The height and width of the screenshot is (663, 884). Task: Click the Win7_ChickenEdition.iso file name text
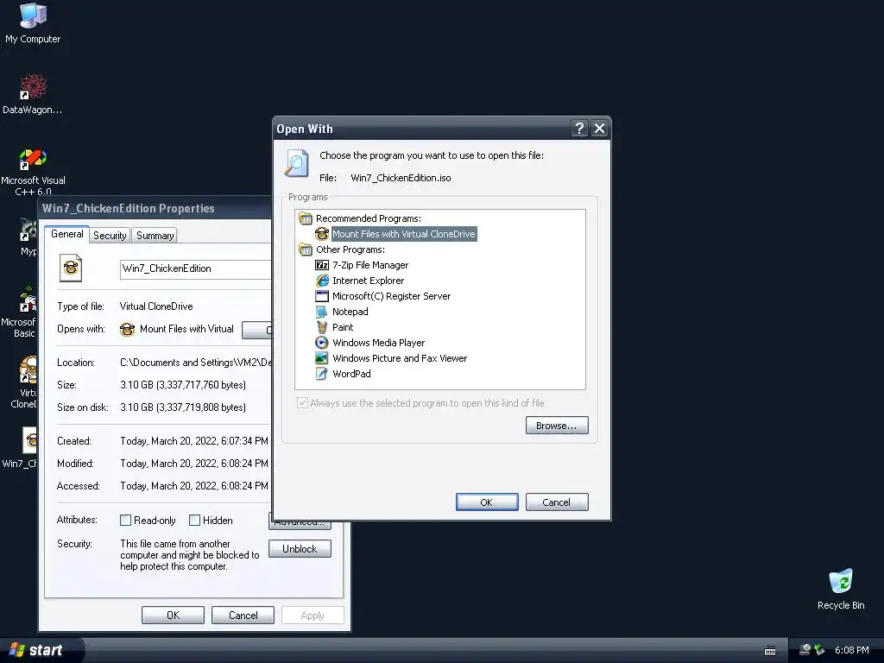401,178
